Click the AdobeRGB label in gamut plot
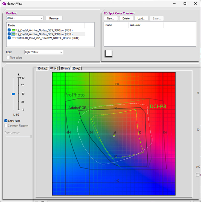The image size is (201, 202). coord(77,108)
